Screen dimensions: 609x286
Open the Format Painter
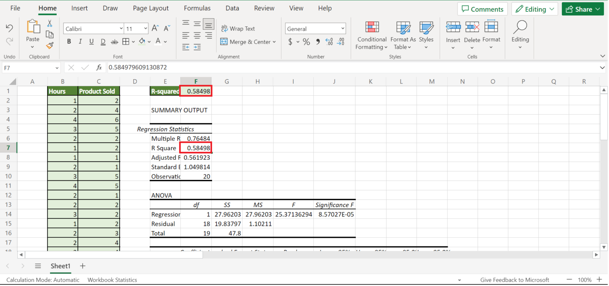[x=50, y=45]
